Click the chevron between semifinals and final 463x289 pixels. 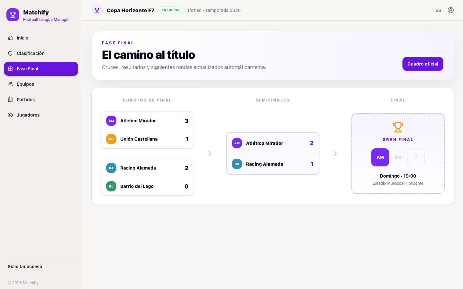tap(335, 153)
